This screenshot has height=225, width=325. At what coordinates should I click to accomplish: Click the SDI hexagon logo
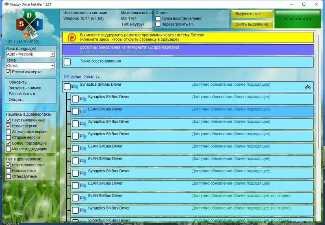tap(29, 24)
